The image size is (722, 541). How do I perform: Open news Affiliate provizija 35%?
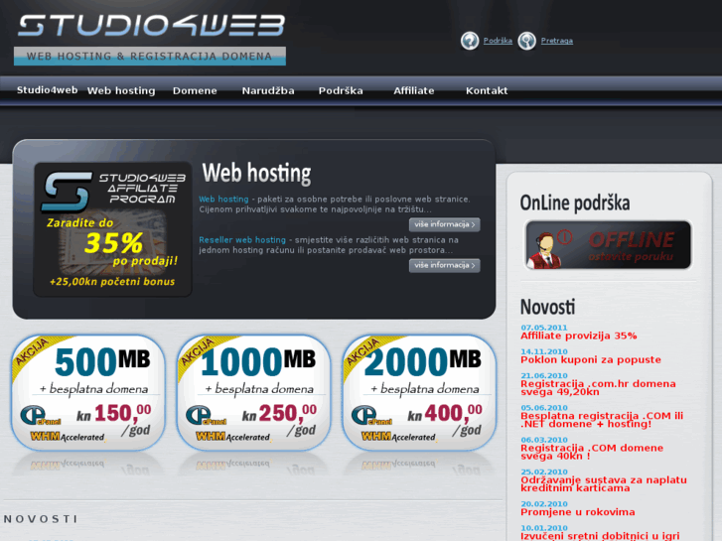[579, 337]
